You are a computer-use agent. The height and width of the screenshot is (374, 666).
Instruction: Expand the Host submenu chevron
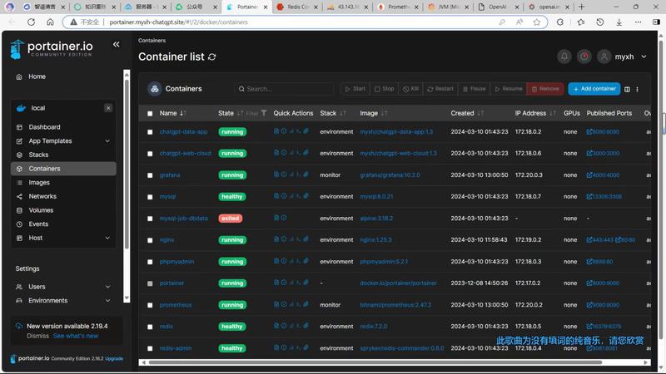click(107, 238)
